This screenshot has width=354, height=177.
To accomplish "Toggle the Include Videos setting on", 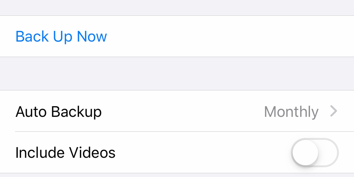I will point(315,152).
